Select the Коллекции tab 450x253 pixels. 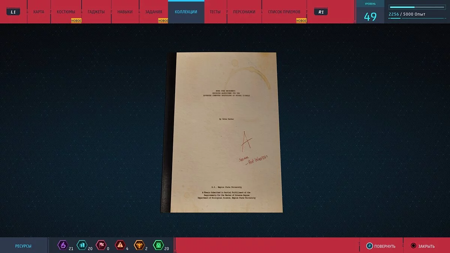pos(186,12)
